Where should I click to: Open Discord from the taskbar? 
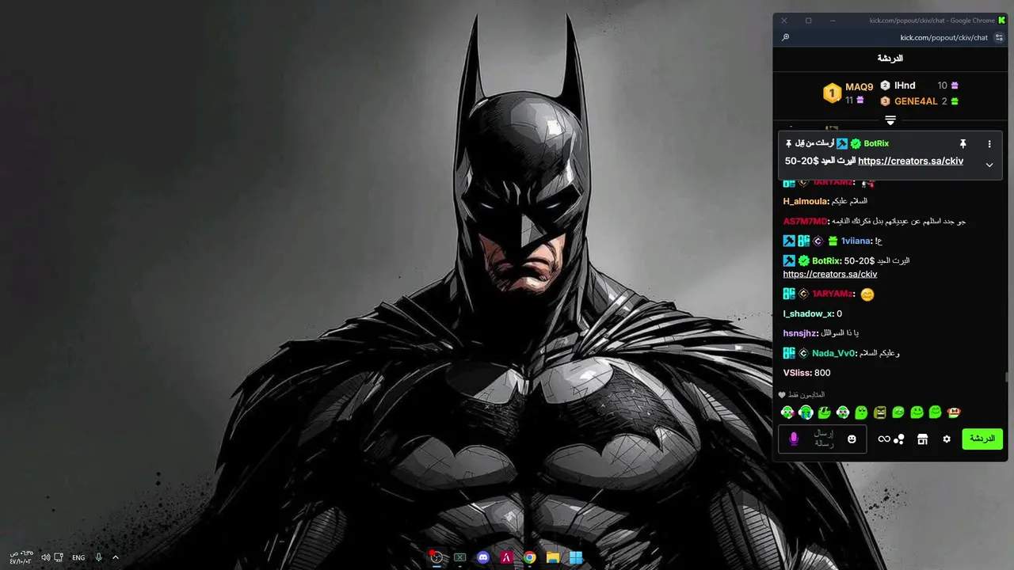pos(482,557)
